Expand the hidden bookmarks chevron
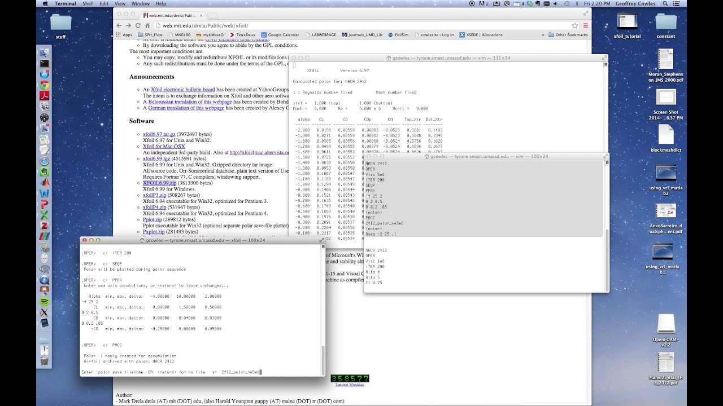Viewport: 723px width, 406px height. 543,35
